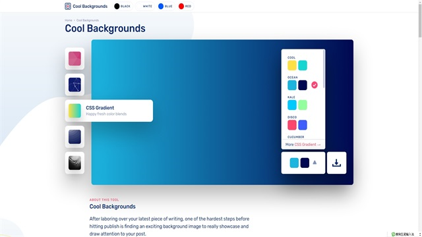Click the About This Tool label
Viewport: 422px width, 237px height.
pos(104,199)
